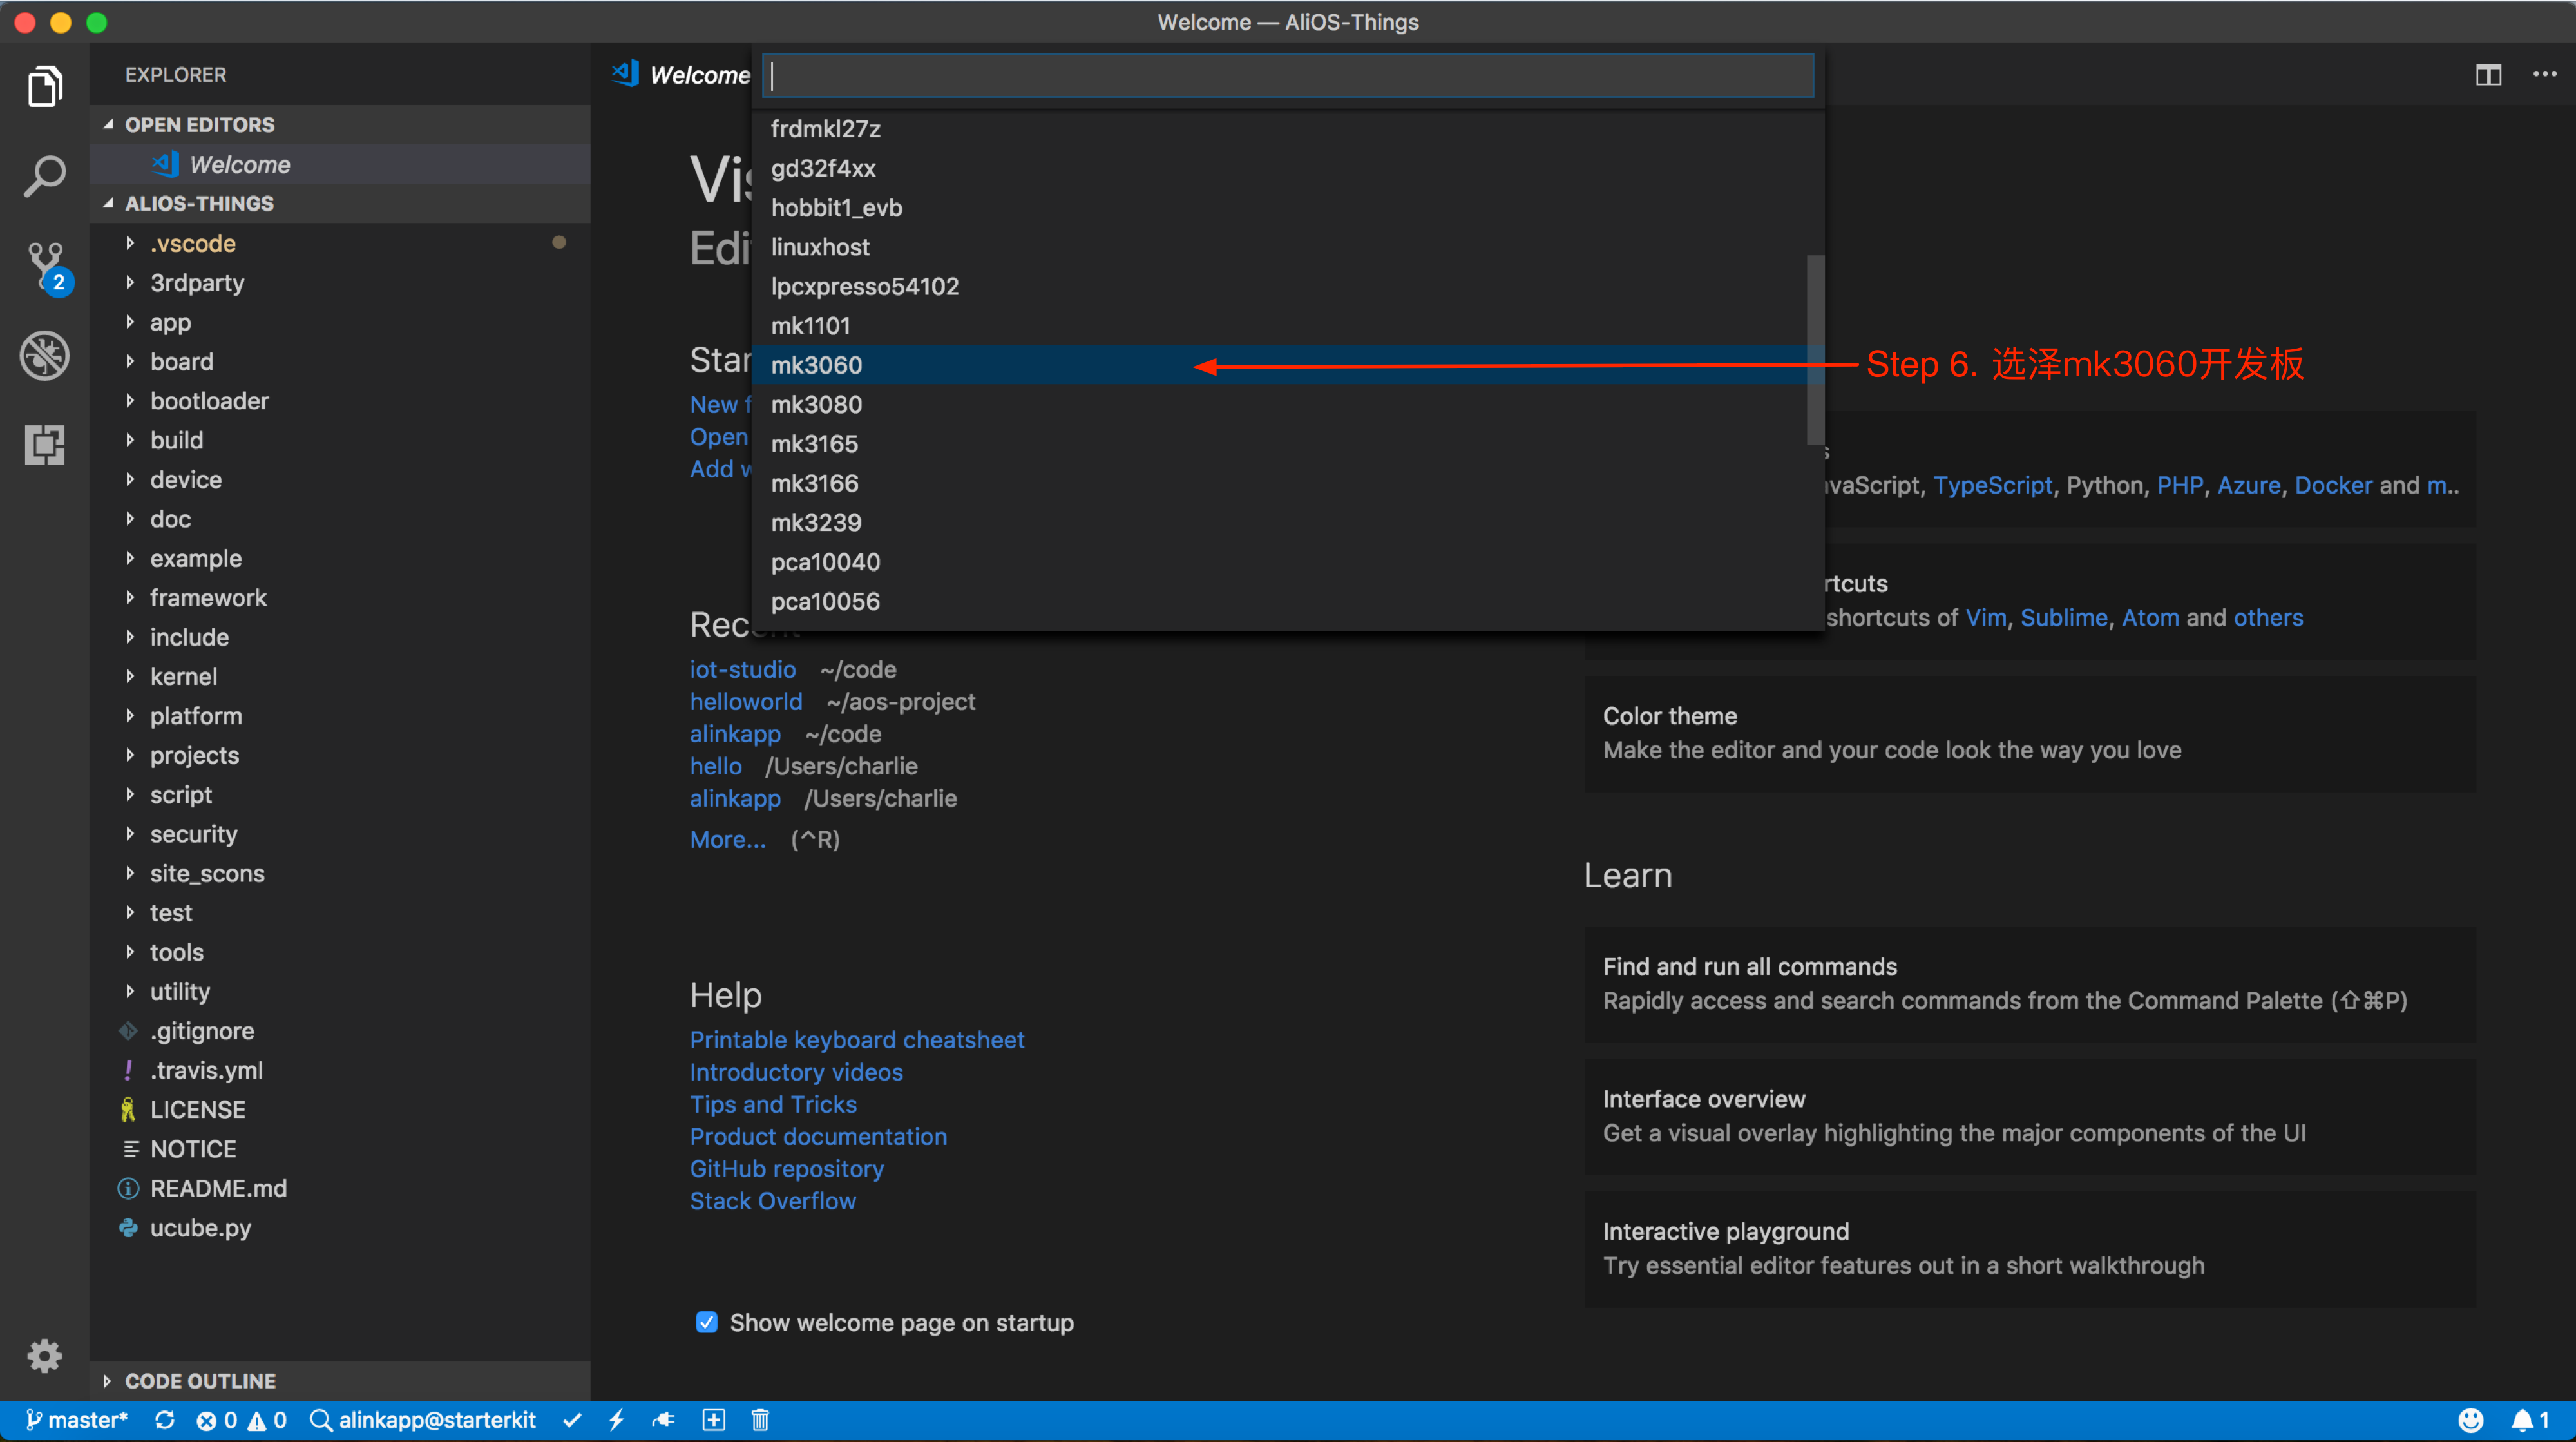Choose linuxhost in the dropdown list
Image resolution: width=2576 pixels, height=1442 pixels.
coord(820,247)
